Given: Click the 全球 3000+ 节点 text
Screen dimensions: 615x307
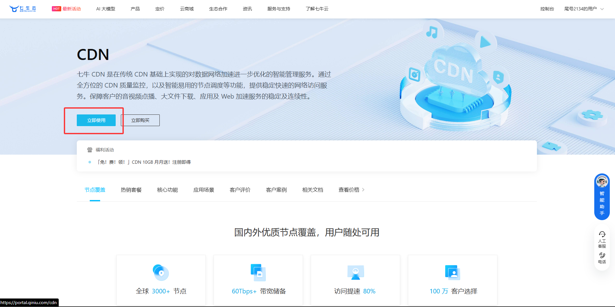Looking at the screenshot, I should pos(161,291).
